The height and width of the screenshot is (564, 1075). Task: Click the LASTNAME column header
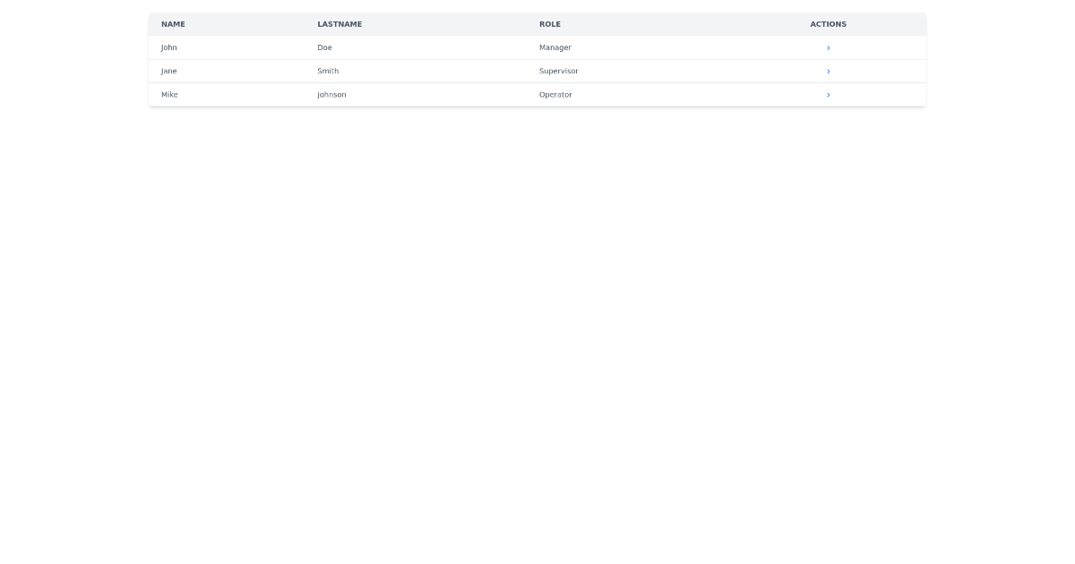[340, 24]
